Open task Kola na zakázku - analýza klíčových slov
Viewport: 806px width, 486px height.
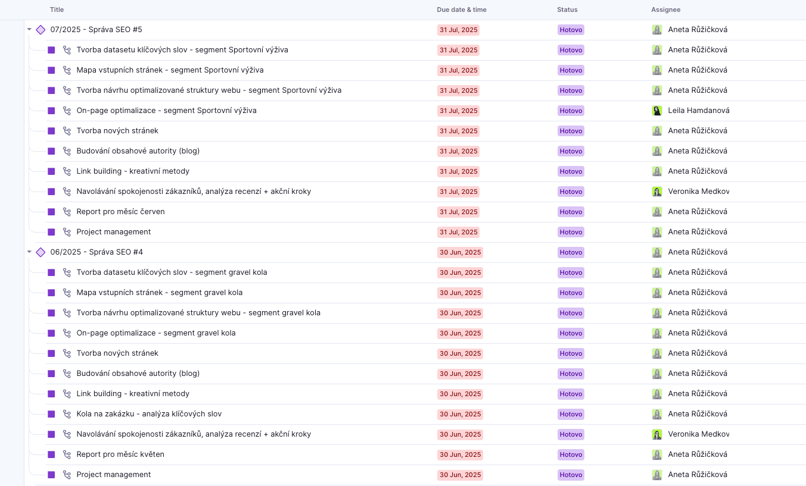point(149,414)
